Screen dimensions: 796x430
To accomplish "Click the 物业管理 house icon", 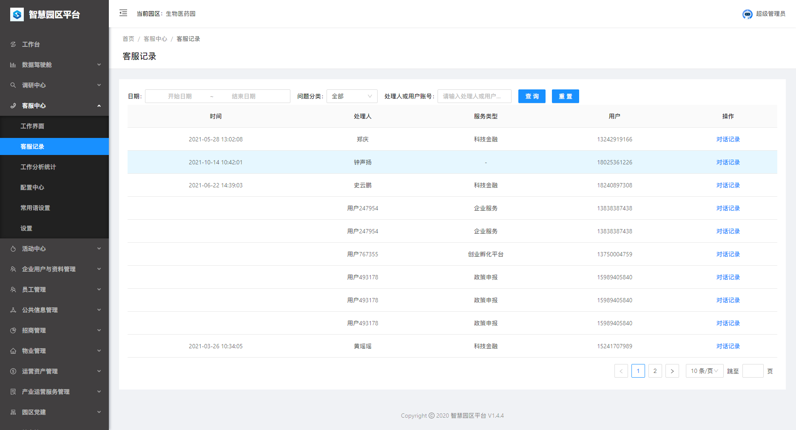I will pos(13,351).
